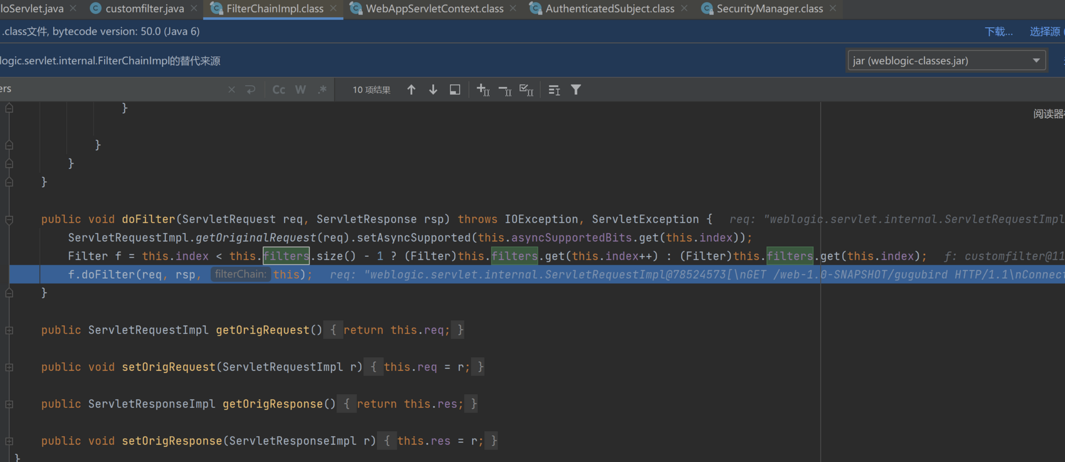
Task: Jump to next search occurrence
Action: pos(433,89)
